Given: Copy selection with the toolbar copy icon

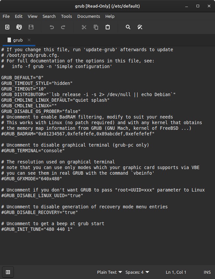Looking at the screenshot, I should coord(96,27).
